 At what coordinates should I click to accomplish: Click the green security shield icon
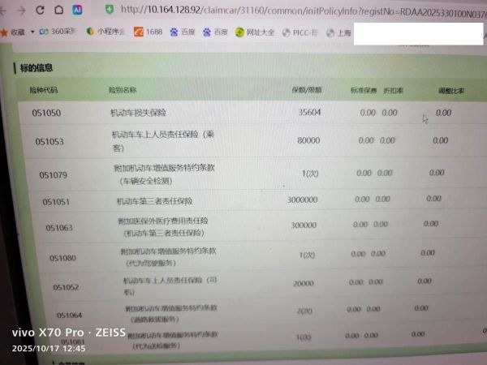(x=110, y=9)
